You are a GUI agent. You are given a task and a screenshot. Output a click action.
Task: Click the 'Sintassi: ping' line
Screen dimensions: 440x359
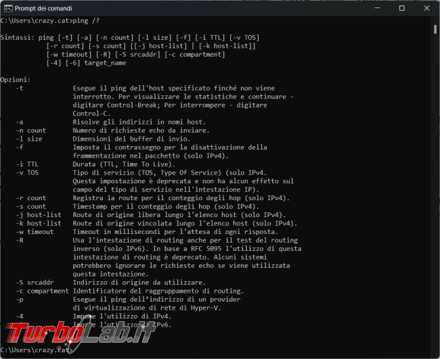click(130, 38)
